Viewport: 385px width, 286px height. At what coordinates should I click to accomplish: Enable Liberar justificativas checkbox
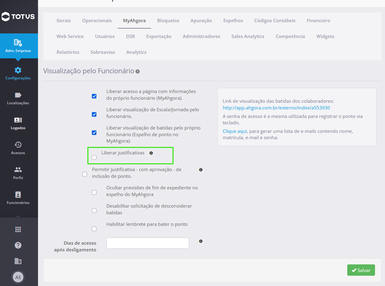click(94, 157)
